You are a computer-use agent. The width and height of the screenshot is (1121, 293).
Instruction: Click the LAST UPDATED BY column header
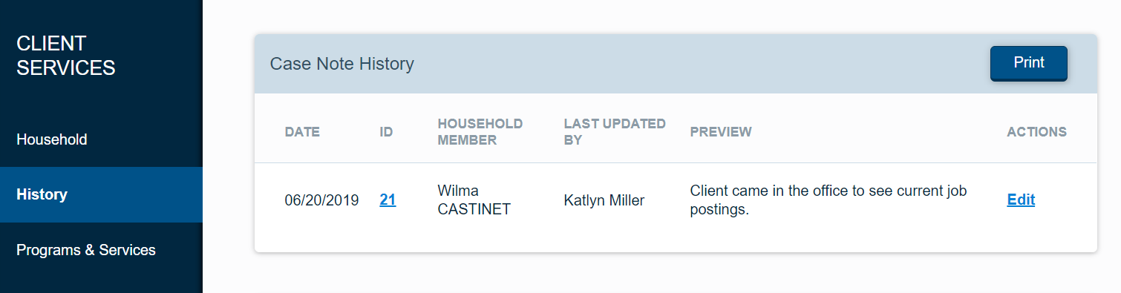coord(615,132)
